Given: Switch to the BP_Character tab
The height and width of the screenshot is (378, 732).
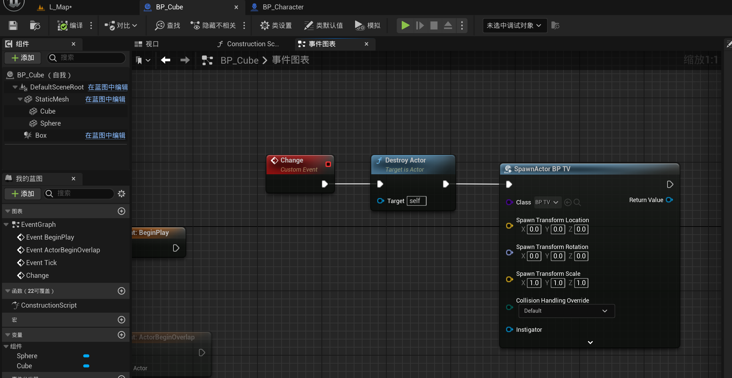Looking at the screenshot, I should [282, 7].
